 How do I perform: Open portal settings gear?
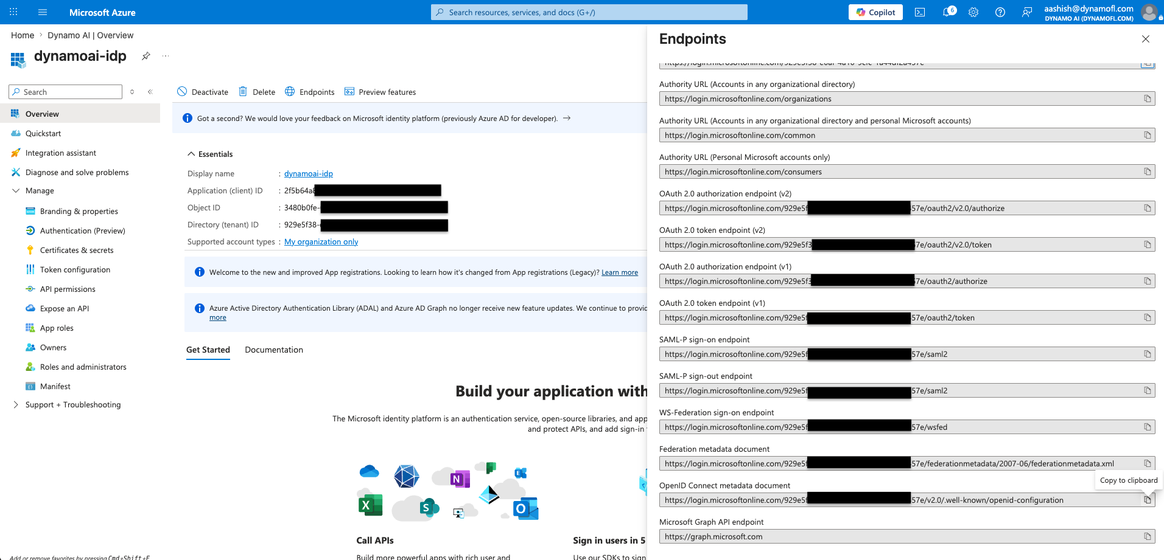[x=973, y=12]
